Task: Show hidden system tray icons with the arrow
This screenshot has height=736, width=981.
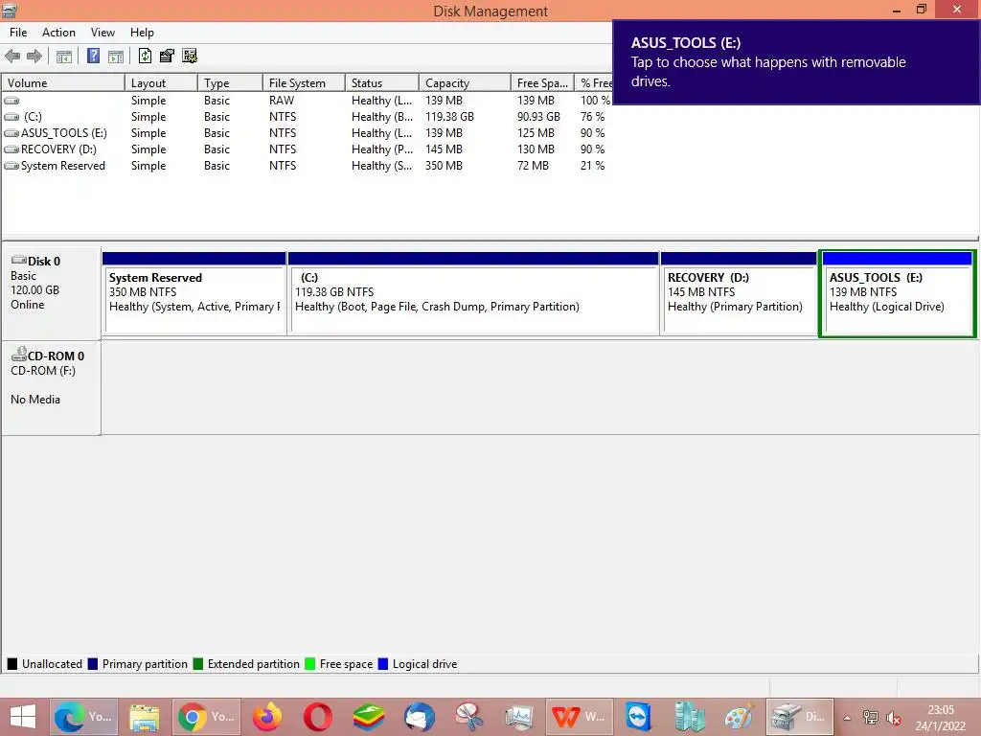Action: click(x=847, y=718)
